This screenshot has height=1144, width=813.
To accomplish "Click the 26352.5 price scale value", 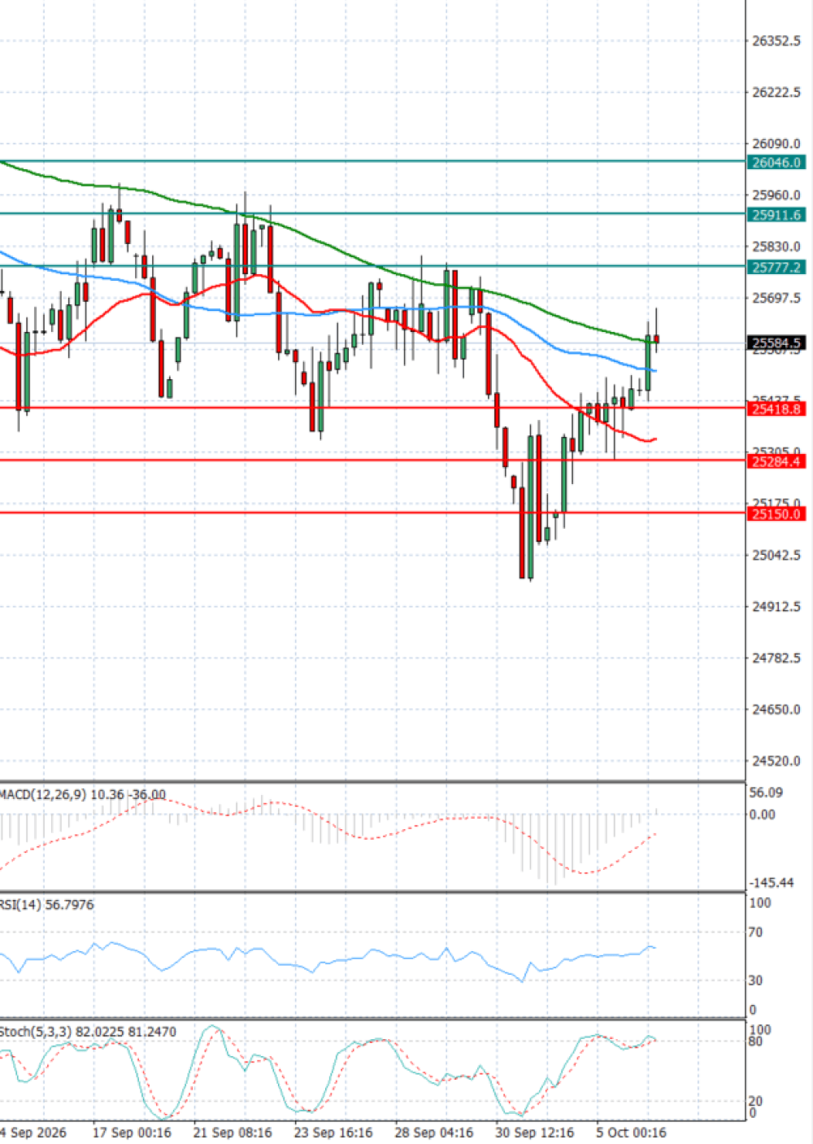I will 776,41.
